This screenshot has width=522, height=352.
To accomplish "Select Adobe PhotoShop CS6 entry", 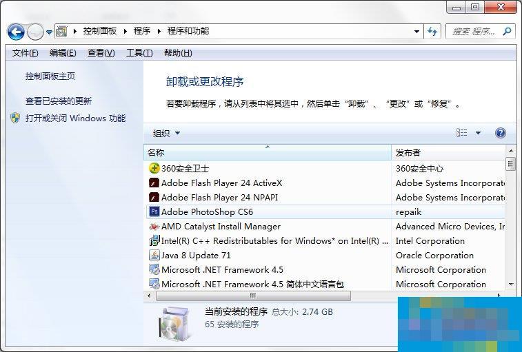I will [207, 211].
